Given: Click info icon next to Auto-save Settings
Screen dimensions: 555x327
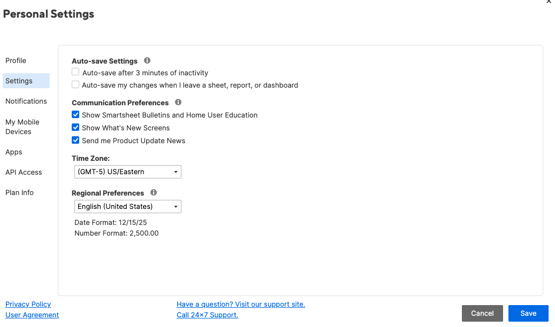Looking at the screenshot, I should click(x=147, y=61).
